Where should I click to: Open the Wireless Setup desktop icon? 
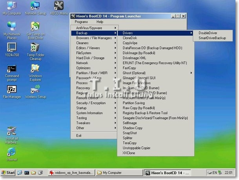click(x=35, y=92)
